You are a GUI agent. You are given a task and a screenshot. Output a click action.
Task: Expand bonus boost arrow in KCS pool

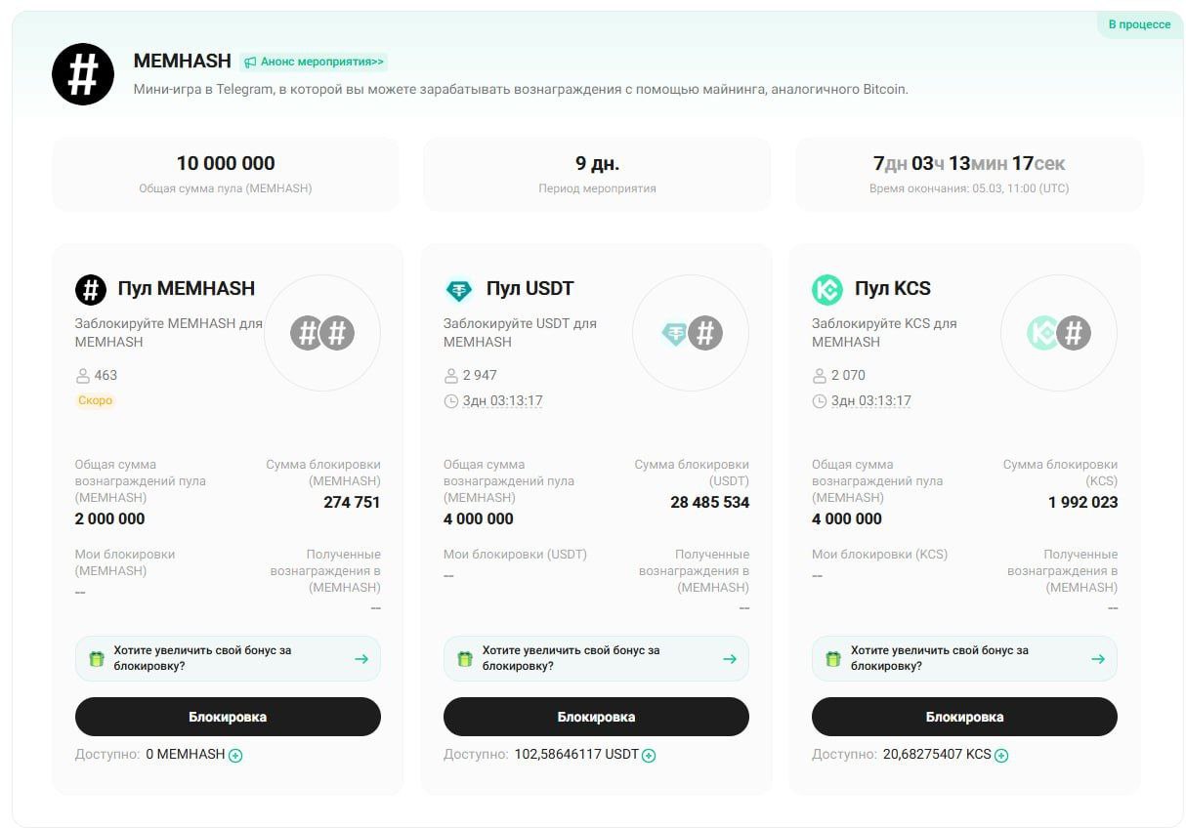(1097, 659)
